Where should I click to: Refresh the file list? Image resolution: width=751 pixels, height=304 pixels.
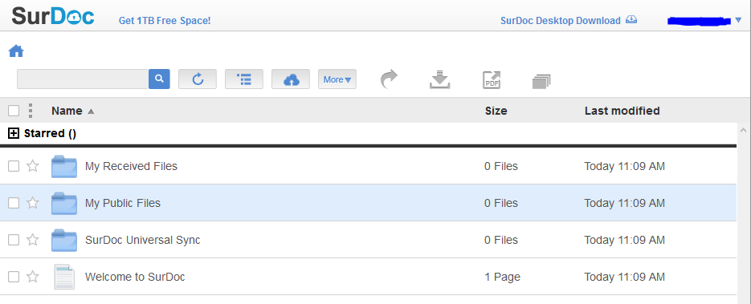(198, 79)
